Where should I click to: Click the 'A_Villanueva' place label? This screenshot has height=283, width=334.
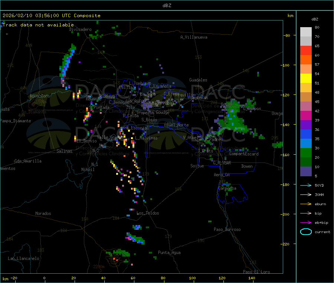click(x=194, y=37)
